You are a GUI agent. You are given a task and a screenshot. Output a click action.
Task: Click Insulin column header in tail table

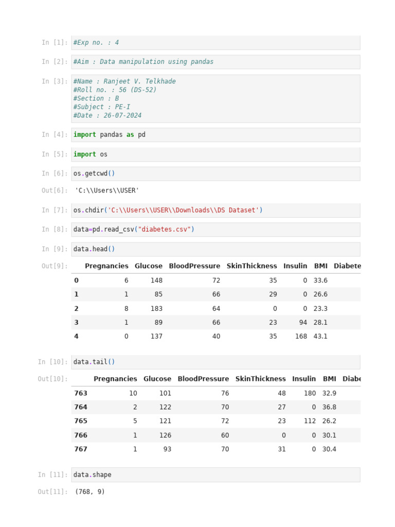point(304,379)
